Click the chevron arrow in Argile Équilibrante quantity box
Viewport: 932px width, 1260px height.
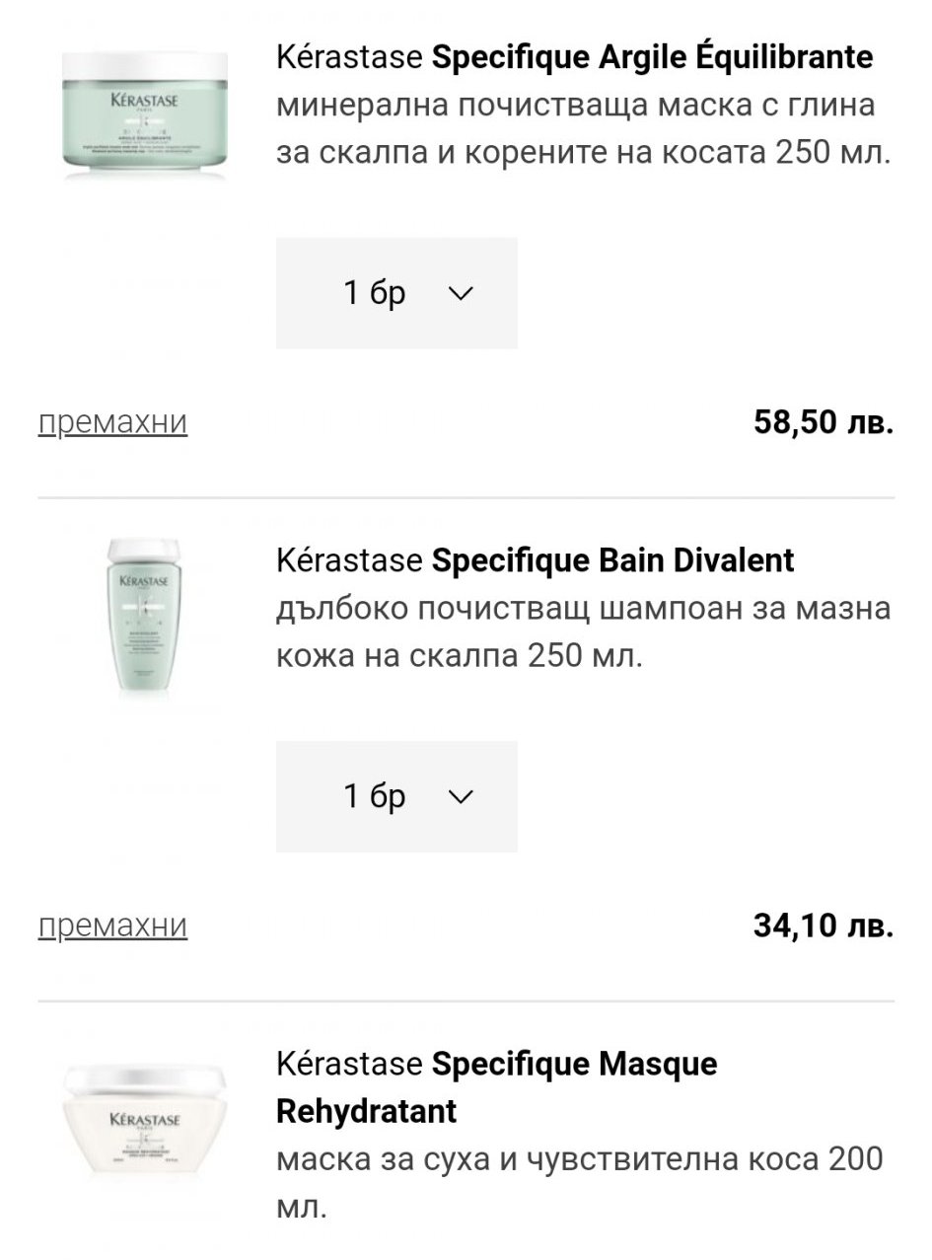click(461, 293)
